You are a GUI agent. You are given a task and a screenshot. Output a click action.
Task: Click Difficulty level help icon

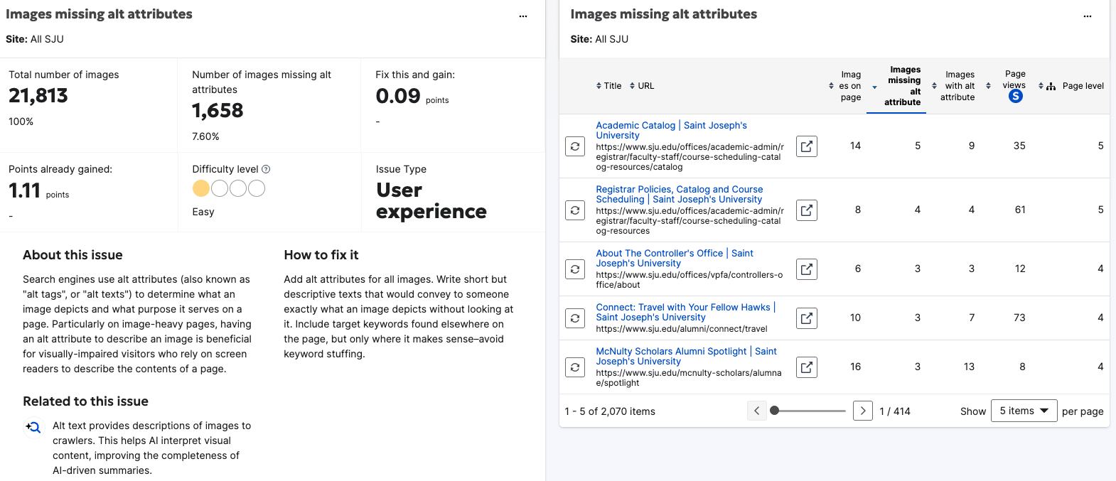266,169
